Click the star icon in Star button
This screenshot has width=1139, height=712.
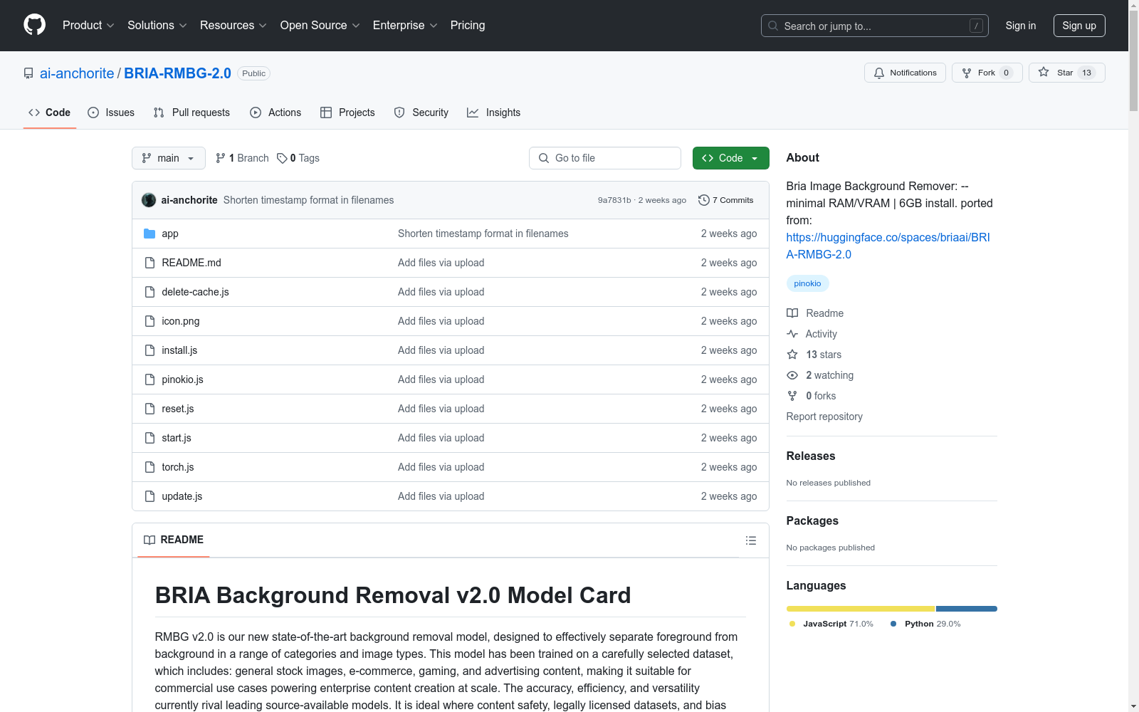coord(1044,72)
